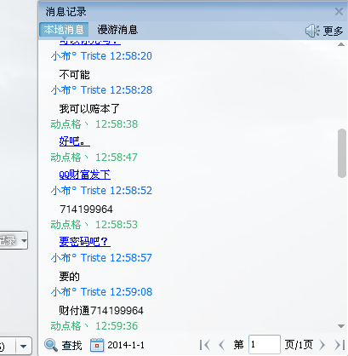Expand the 记录 dropdown arrow at left
This screenshot has height=356, width=348.
tap(24, 240)
